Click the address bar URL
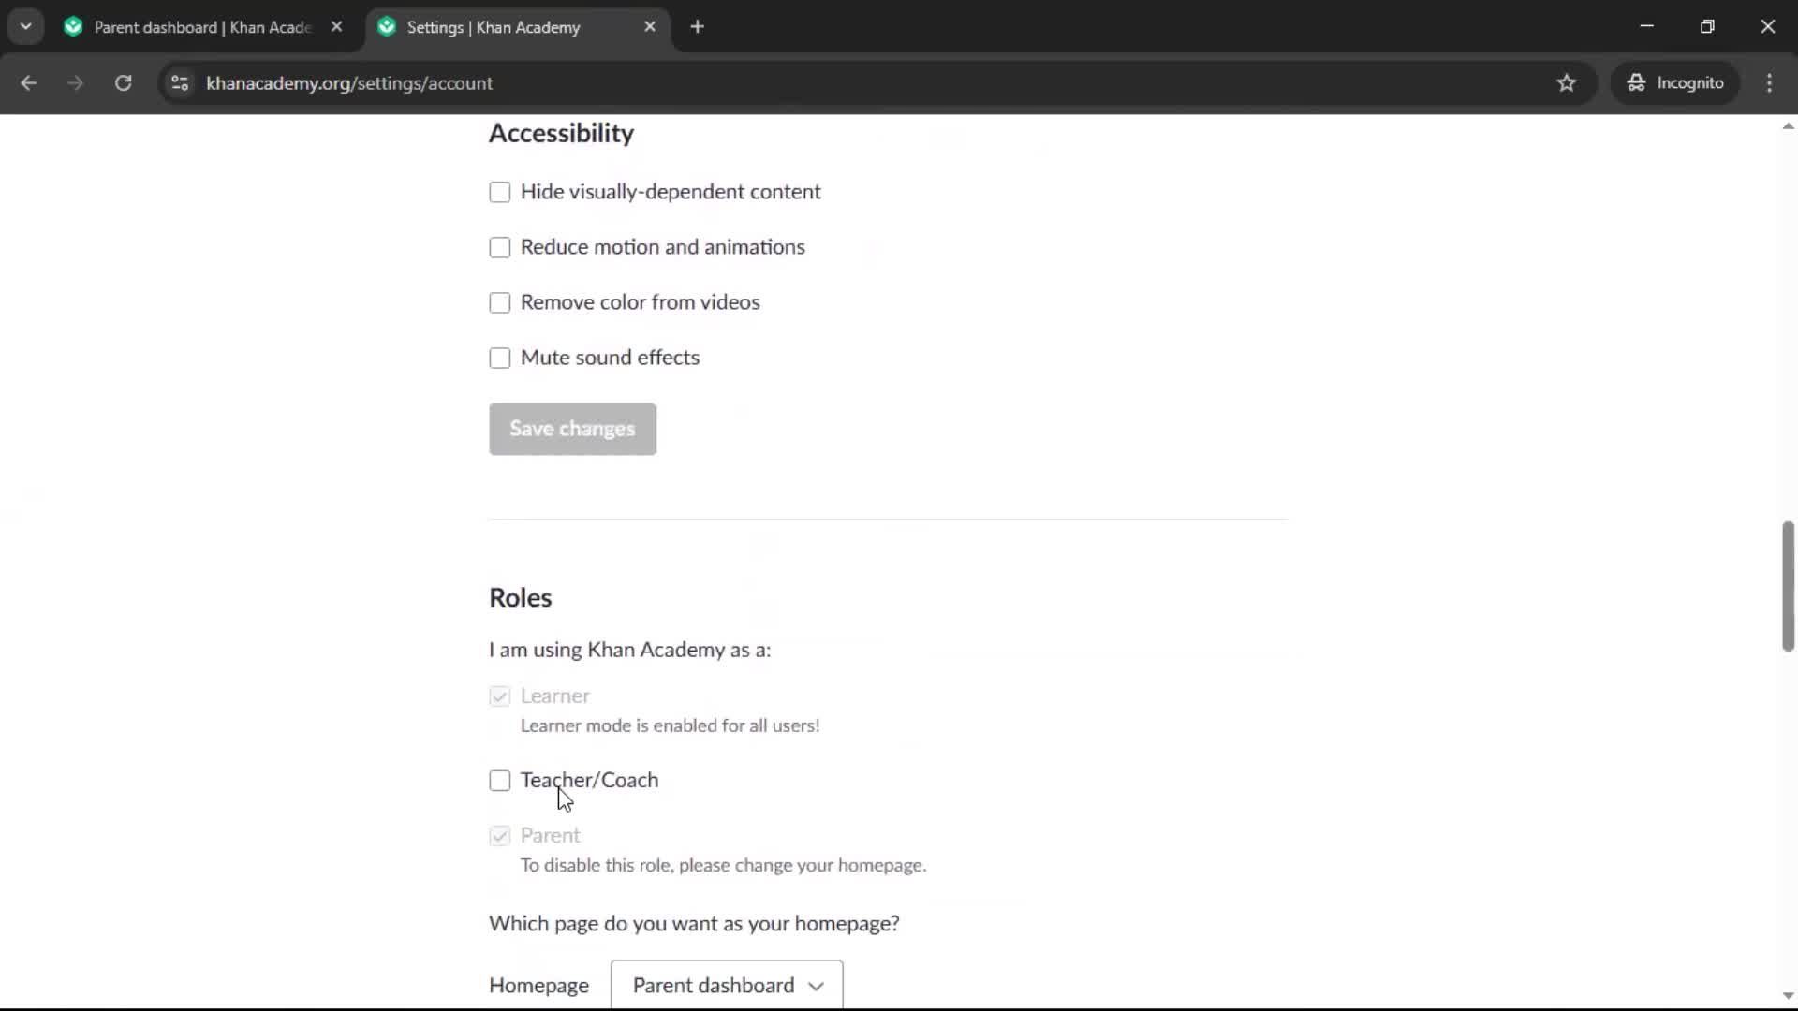Image resolution: width=1798 pixels, height=1011 pixels. [349, 83]
